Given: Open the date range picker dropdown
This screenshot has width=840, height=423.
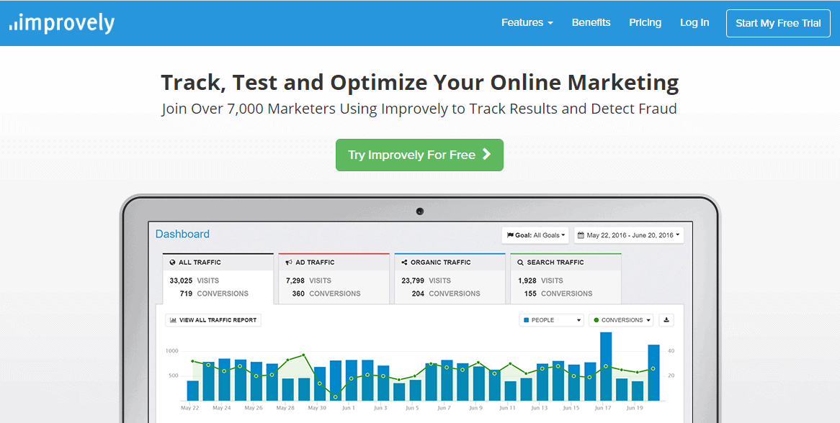Looking at the screenshot, I should point(629,235).
